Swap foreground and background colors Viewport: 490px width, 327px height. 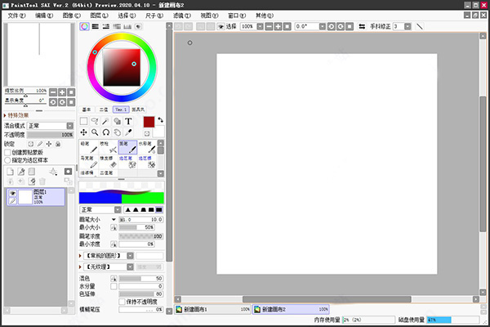point(161,121)
